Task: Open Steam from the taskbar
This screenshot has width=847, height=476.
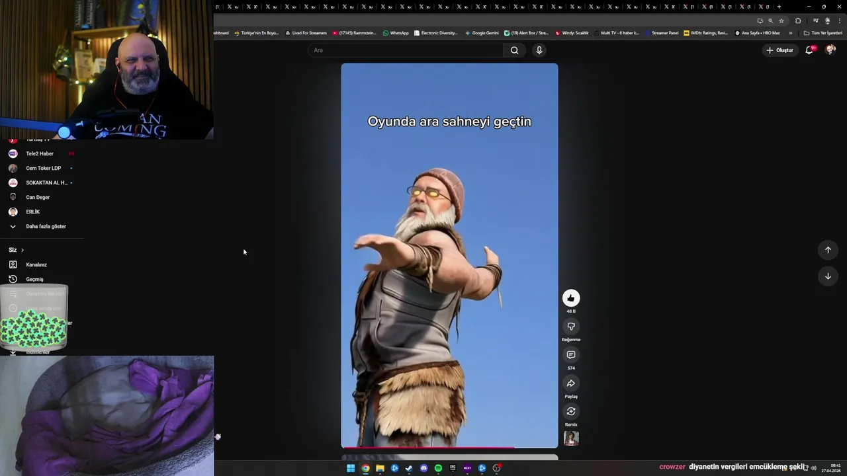Action: click(x=409, y=468)
